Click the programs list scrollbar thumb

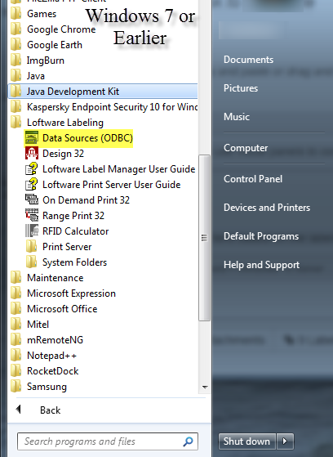pos(204,238)
